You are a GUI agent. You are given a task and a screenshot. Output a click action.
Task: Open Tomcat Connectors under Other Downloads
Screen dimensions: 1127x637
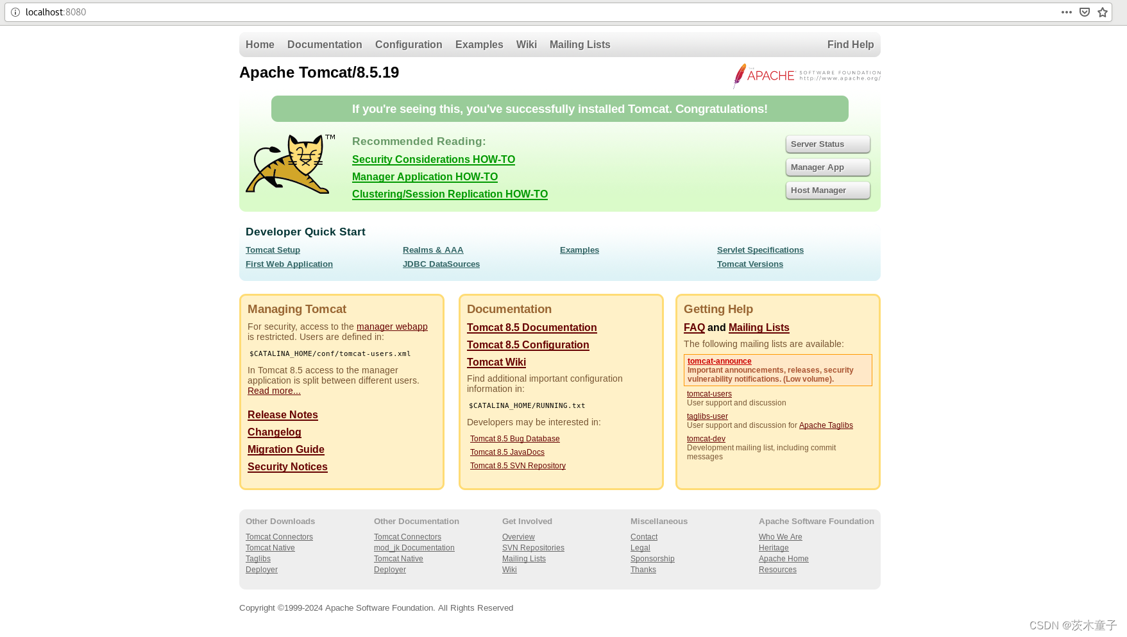[x=279, y=537]
